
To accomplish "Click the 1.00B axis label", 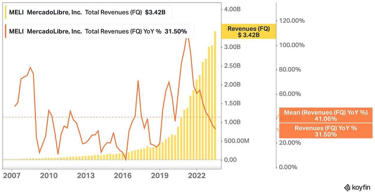I will tap(232, 122).
